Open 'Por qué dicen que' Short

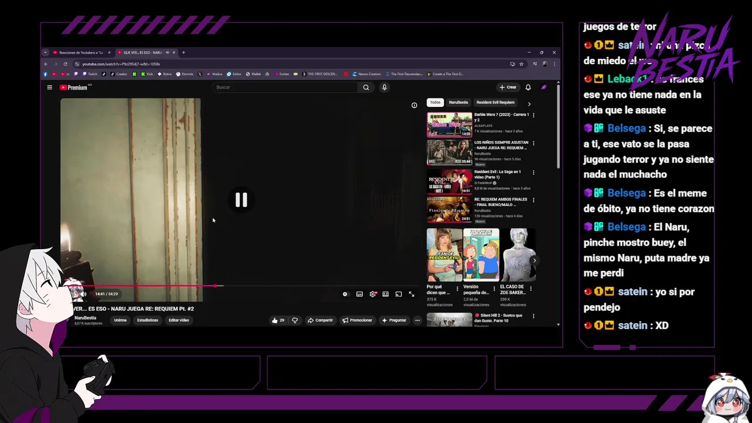tap(444, 256)
